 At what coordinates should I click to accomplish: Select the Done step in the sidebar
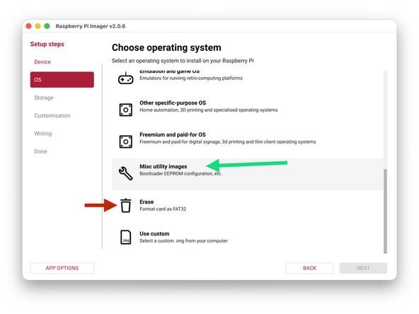click(62, 151)
